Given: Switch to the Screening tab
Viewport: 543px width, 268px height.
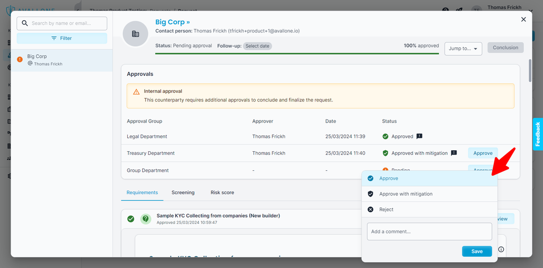Looking at the screenshot, I should point(183,193).
